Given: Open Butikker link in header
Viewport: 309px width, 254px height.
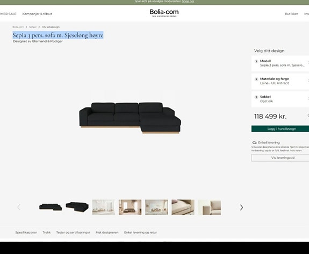Looking at the screenshot, I should (291, 14).
